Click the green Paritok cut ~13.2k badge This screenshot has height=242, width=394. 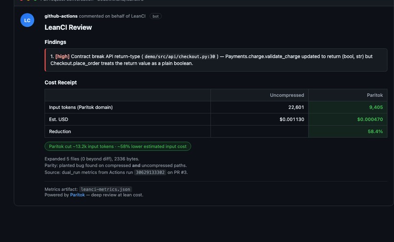[x=118, y=147]
